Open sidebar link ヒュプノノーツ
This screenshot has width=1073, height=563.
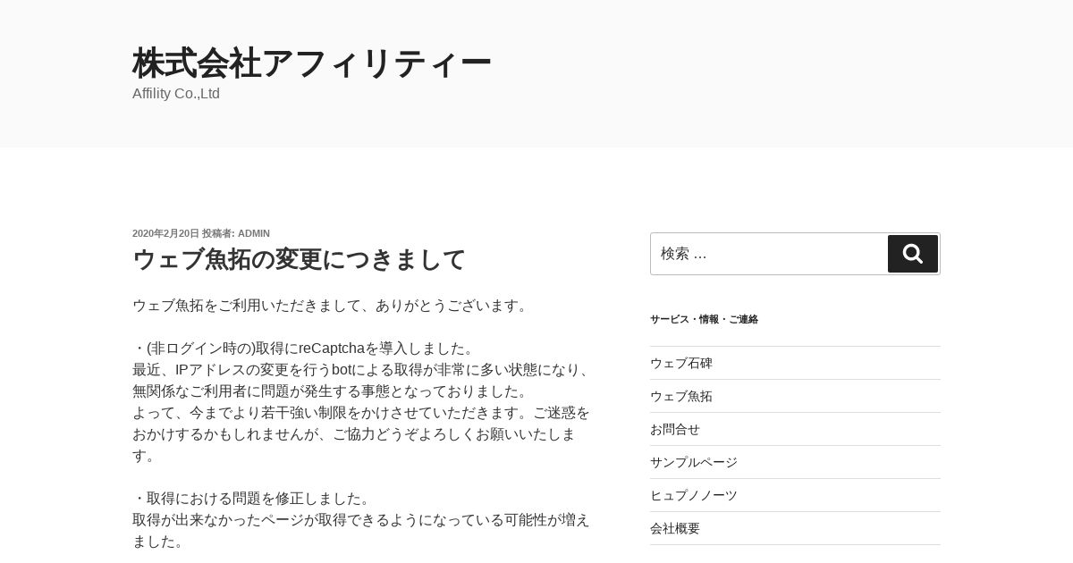(x=694, y=495)
